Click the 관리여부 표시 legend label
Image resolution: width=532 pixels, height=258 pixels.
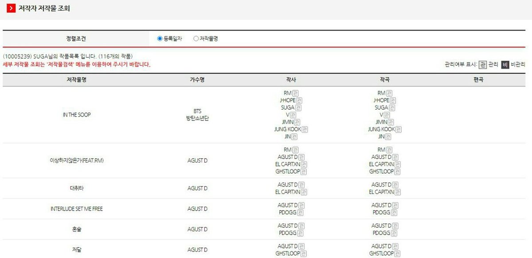click(461, 65)
